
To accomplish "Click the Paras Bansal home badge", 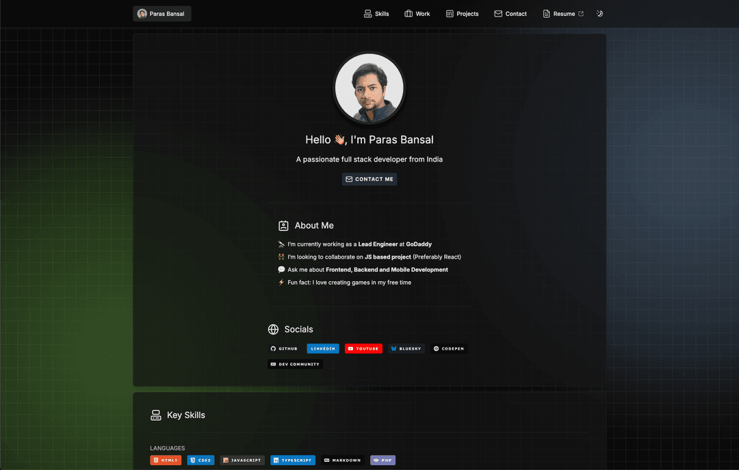I will pyautogui.click(x=161, y=14).
